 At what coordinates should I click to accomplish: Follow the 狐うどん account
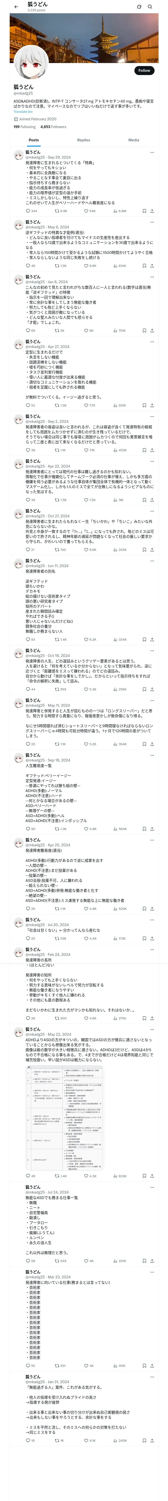pos(144,70)
